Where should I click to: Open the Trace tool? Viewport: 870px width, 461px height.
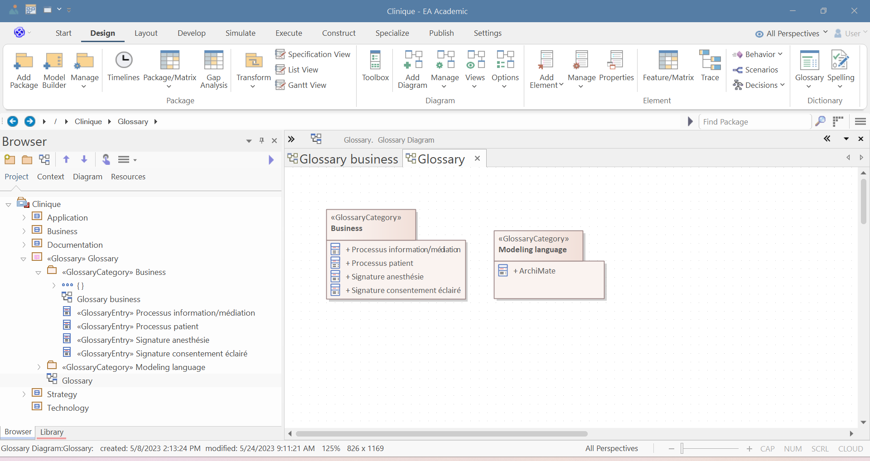click(710, 66)
